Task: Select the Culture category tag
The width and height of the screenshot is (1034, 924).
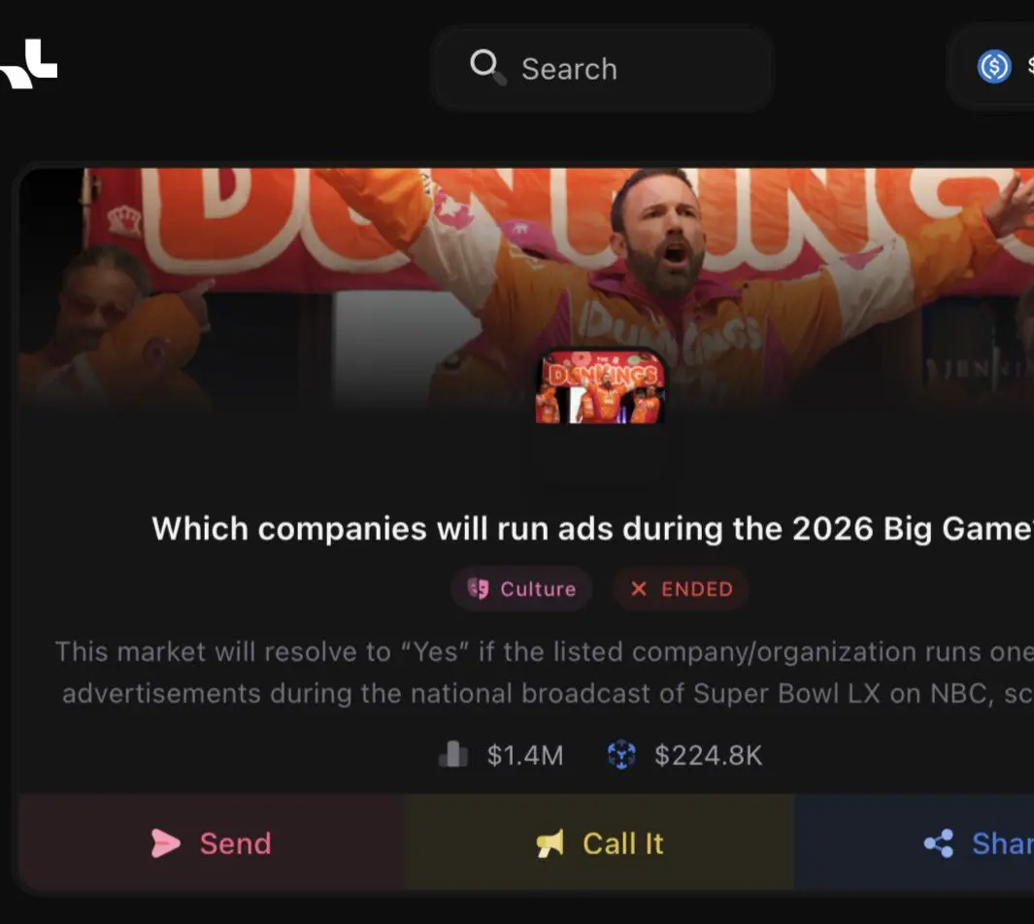Action: (x=521, y=588)
